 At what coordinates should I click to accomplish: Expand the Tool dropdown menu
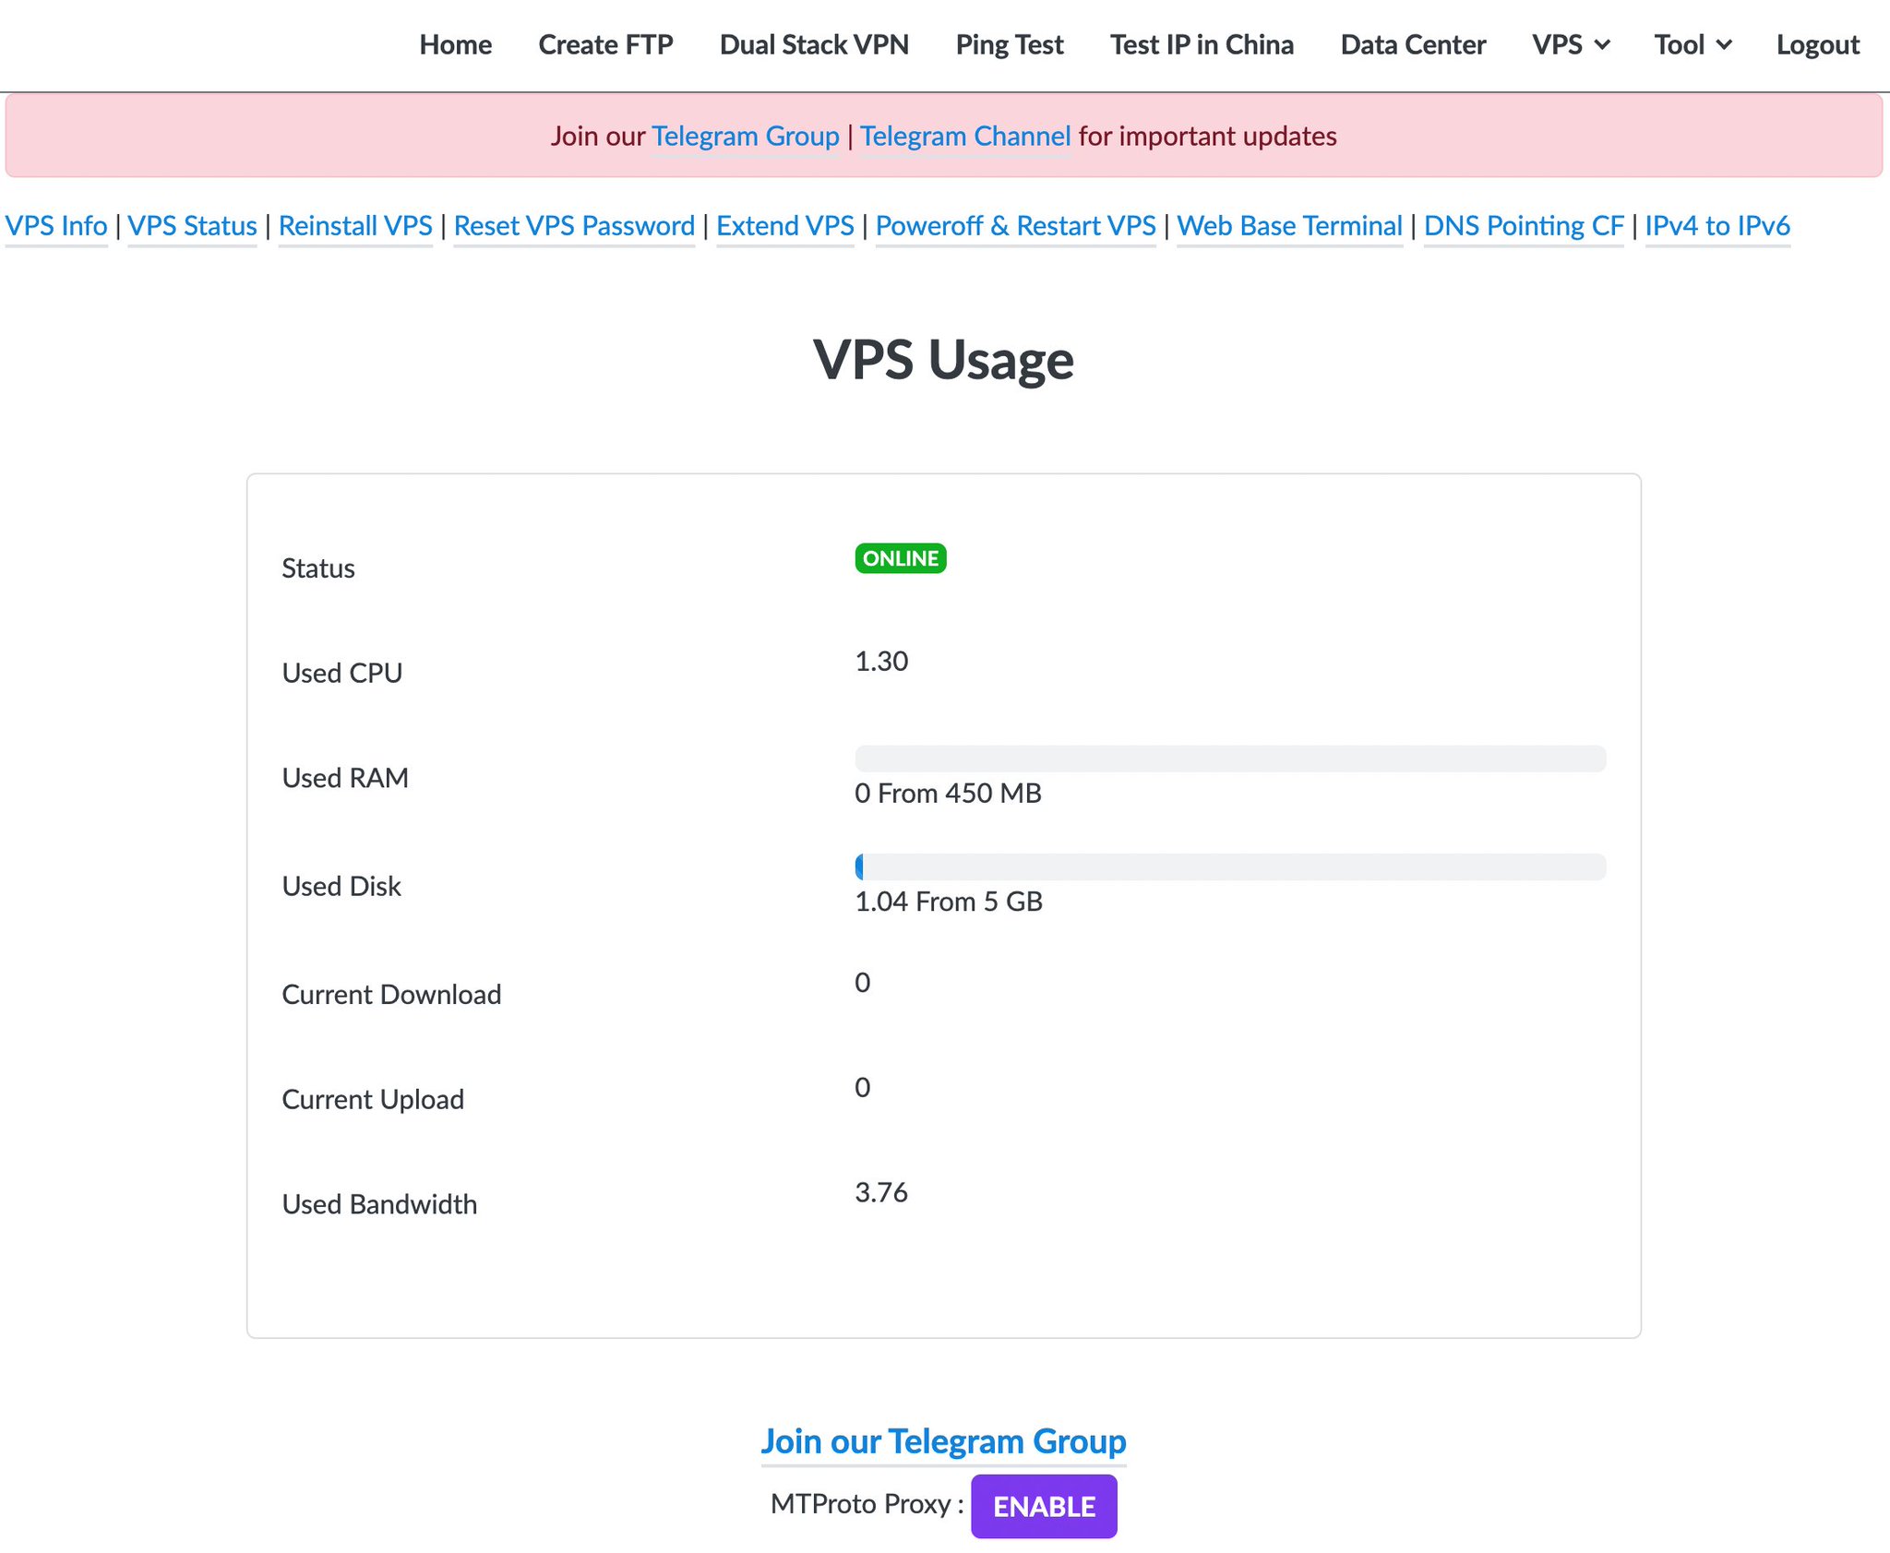coord(1693,44)
